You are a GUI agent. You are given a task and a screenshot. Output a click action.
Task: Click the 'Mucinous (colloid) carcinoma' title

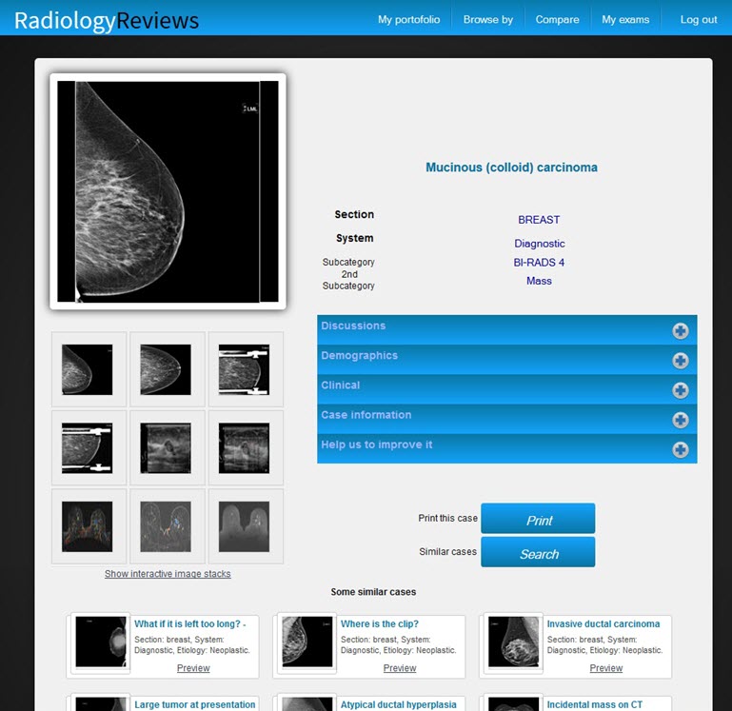click(x=511, y=168)
